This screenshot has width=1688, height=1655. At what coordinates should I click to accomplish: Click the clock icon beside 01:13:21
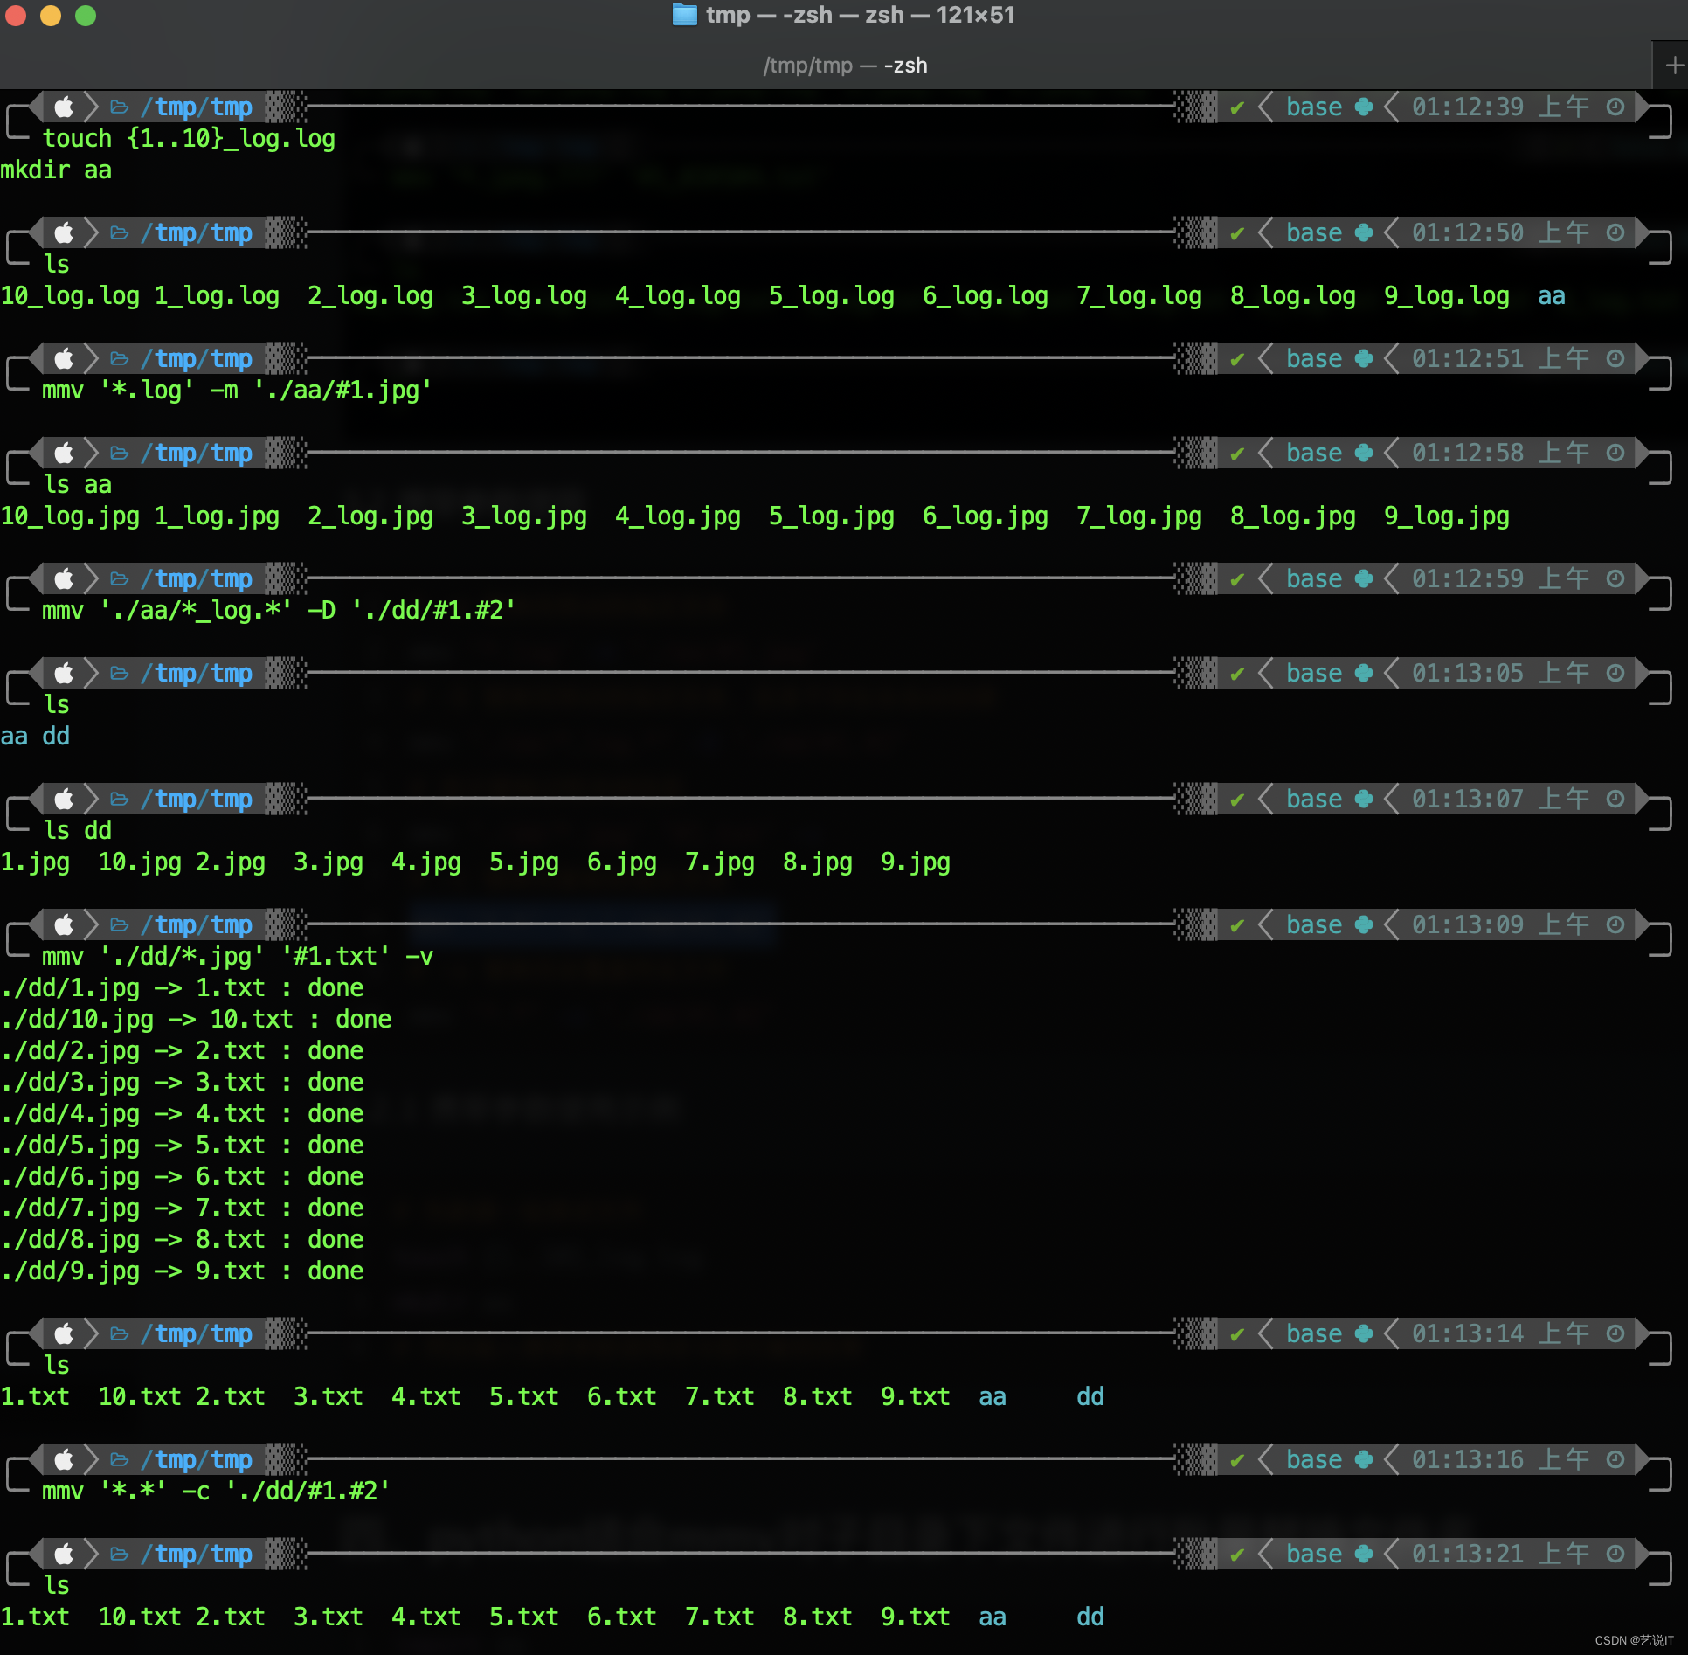1615,1554
